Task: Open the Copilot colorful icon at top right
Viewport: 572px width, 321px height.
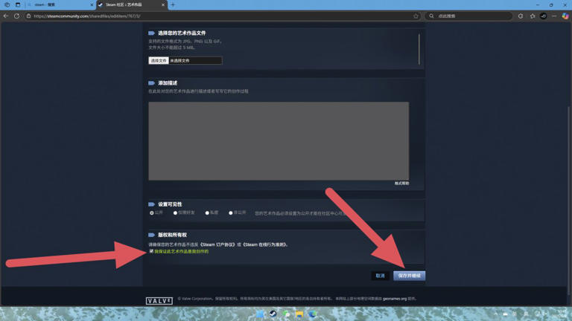Action: [x=565, y=16]
